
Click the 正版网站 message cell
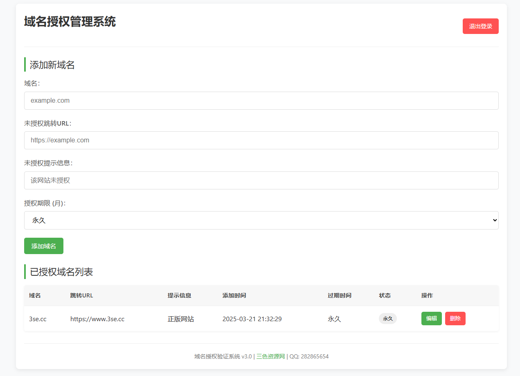pos(180,319)
